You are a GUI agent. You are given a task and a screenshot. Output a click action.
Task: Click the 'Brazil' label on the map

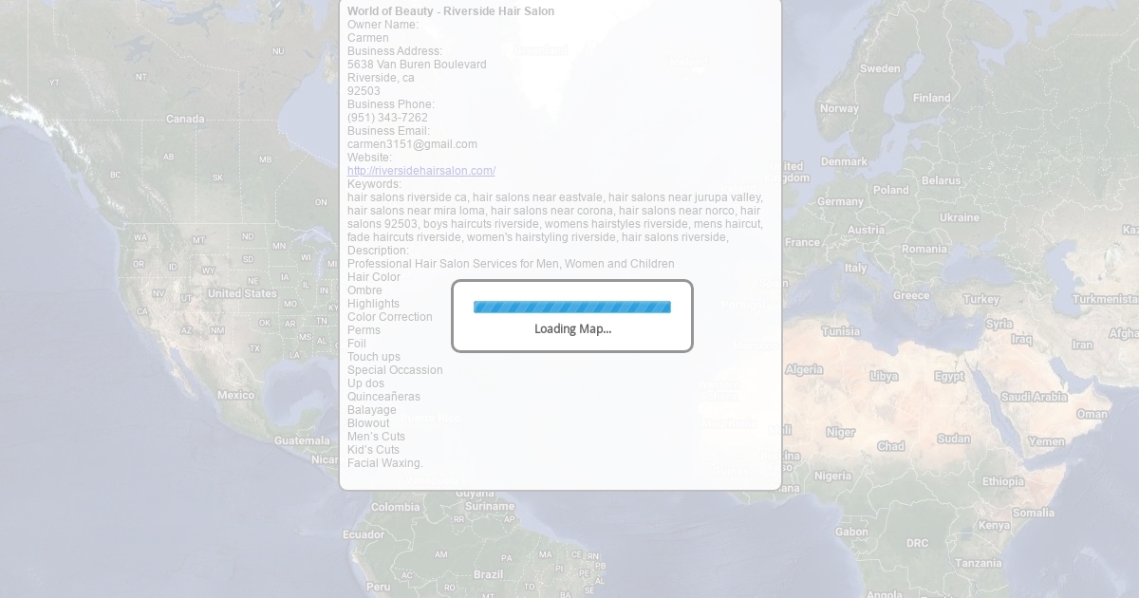[x=488, y=574]
